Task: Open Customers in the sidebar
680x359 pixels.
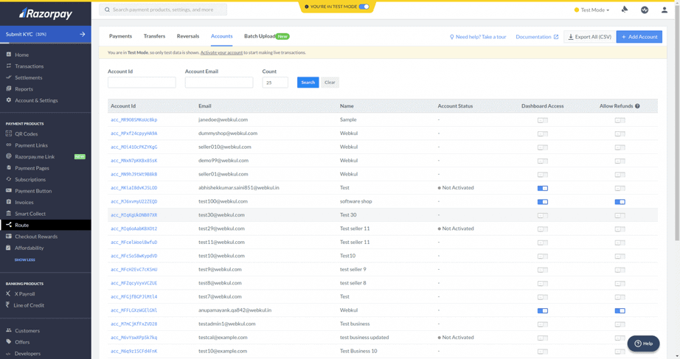Action: [x=27, y=331]
